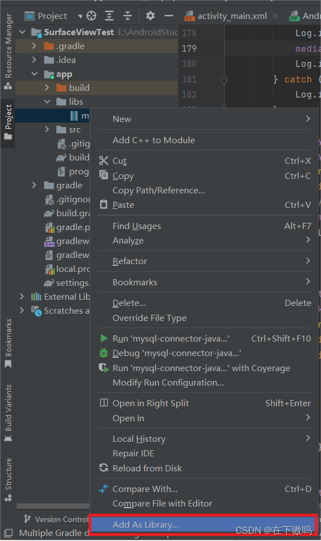Run mysql-connector-java with Coverage
Screen dimensions: 321x541
tap(205, 368)
